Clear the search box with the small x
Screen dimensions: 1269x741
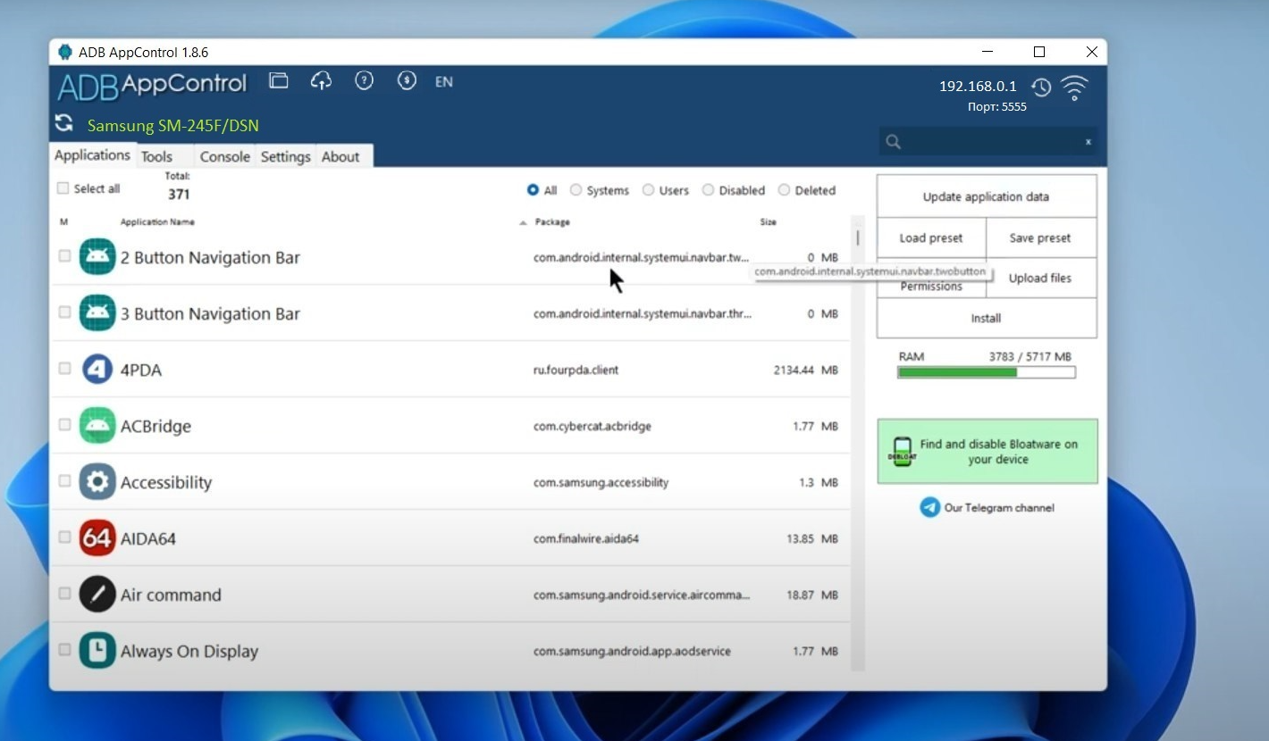[x=1088, y=142]
